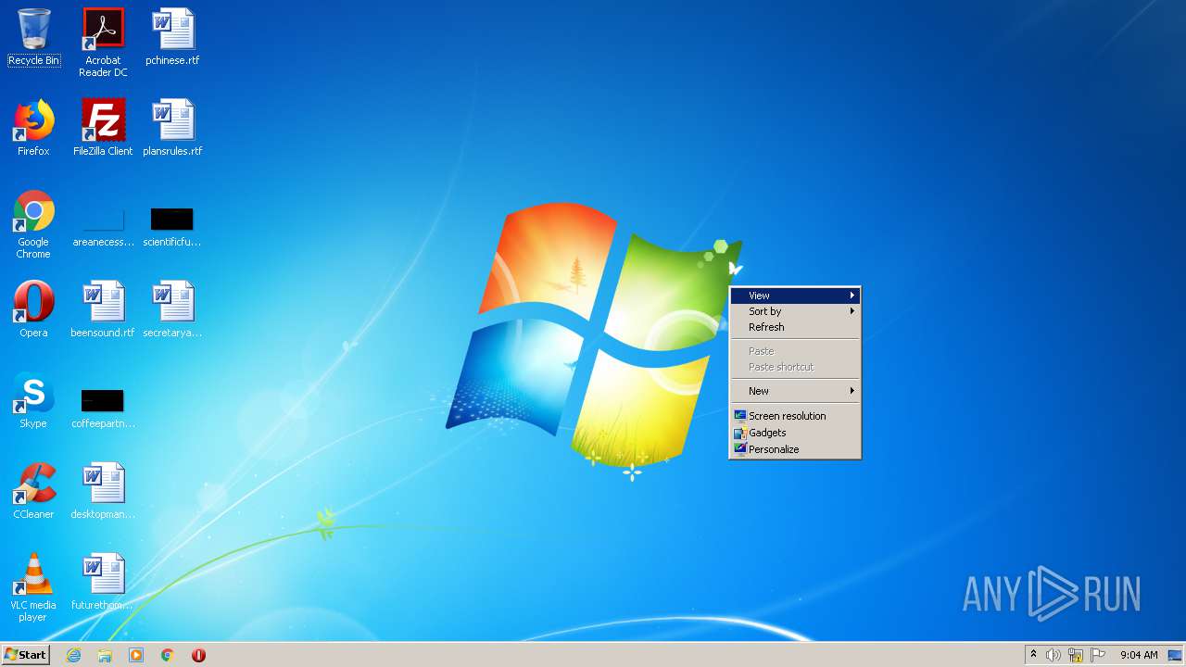
Task: Choose Personalize in the context menu
Action: point(795,449)
